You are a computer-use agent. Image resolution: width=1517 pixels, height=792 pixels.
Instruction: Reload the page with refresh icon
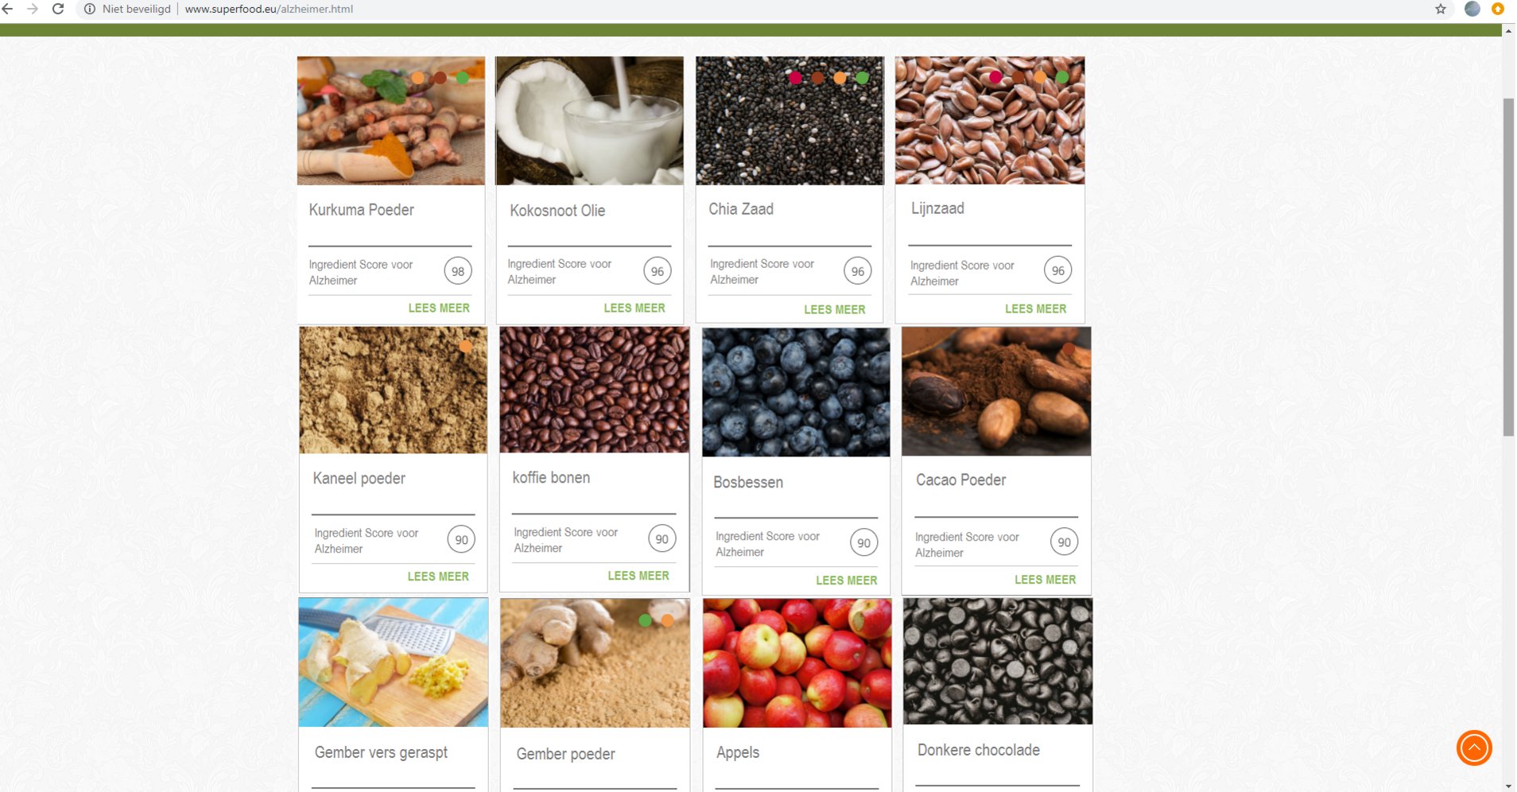58,9
